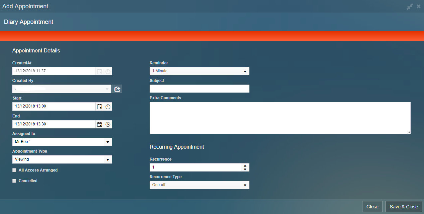The width and height of the screenshot is (424, 214).
Task: Click the Close button at bottom
Action: [x=372, y=207]
